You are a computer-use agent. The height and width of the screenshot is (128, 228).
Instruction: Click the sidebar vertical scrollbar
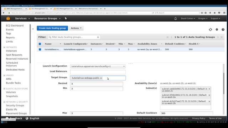pyautogui.click(x=30, y=43)
